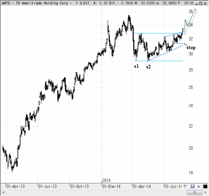Click the '24' price axis label
This screenshot has width=209, height=196.
[x=191, y=106]
